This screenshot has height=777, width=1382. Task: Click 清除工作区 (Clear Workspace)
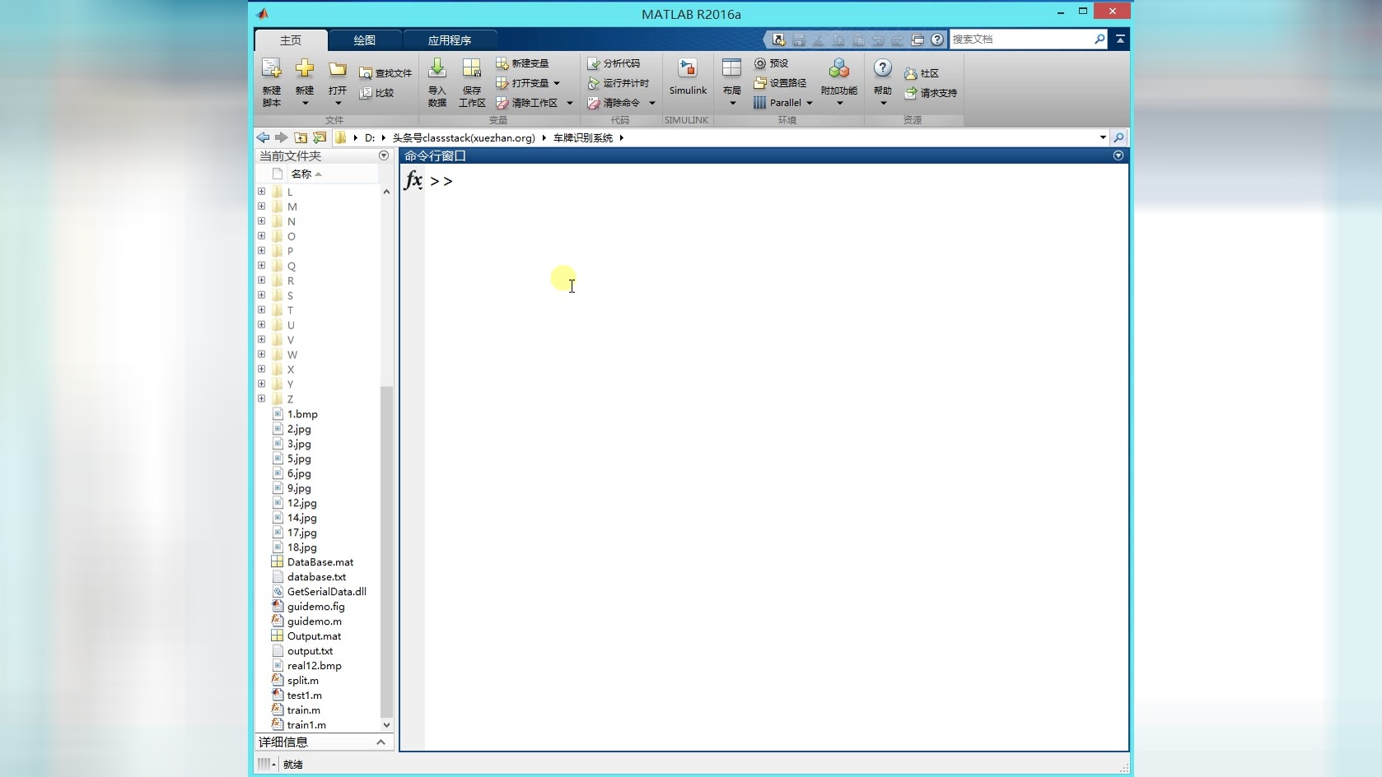click(x=527, y=103)
